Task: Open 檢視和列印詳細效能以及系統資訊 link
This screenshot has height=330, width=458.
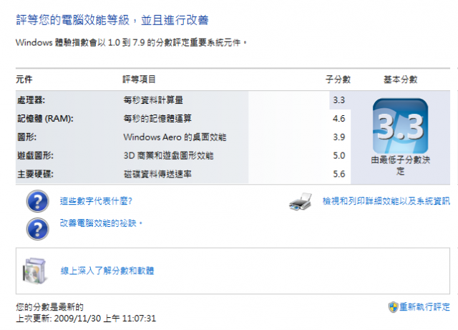Action: point(386,201)
